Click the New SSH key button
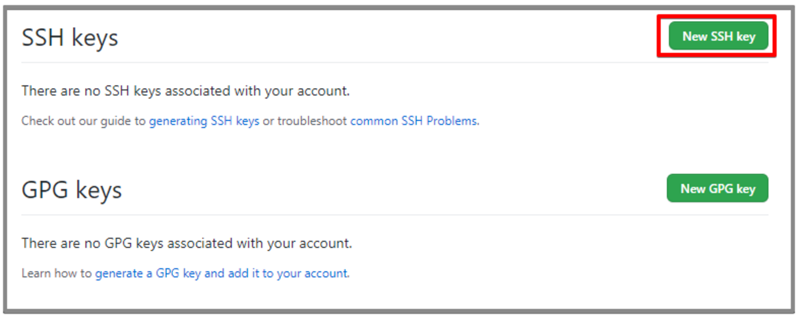800x317 pixels. pyautogui.click(x=718, y=37)
